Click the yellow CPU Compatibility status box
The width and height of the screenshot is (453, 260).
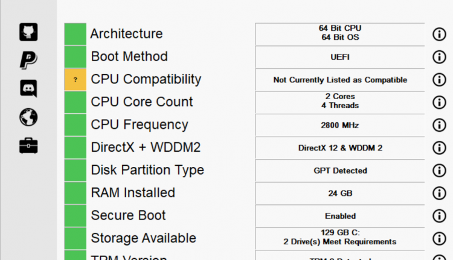tap(75, 80)
